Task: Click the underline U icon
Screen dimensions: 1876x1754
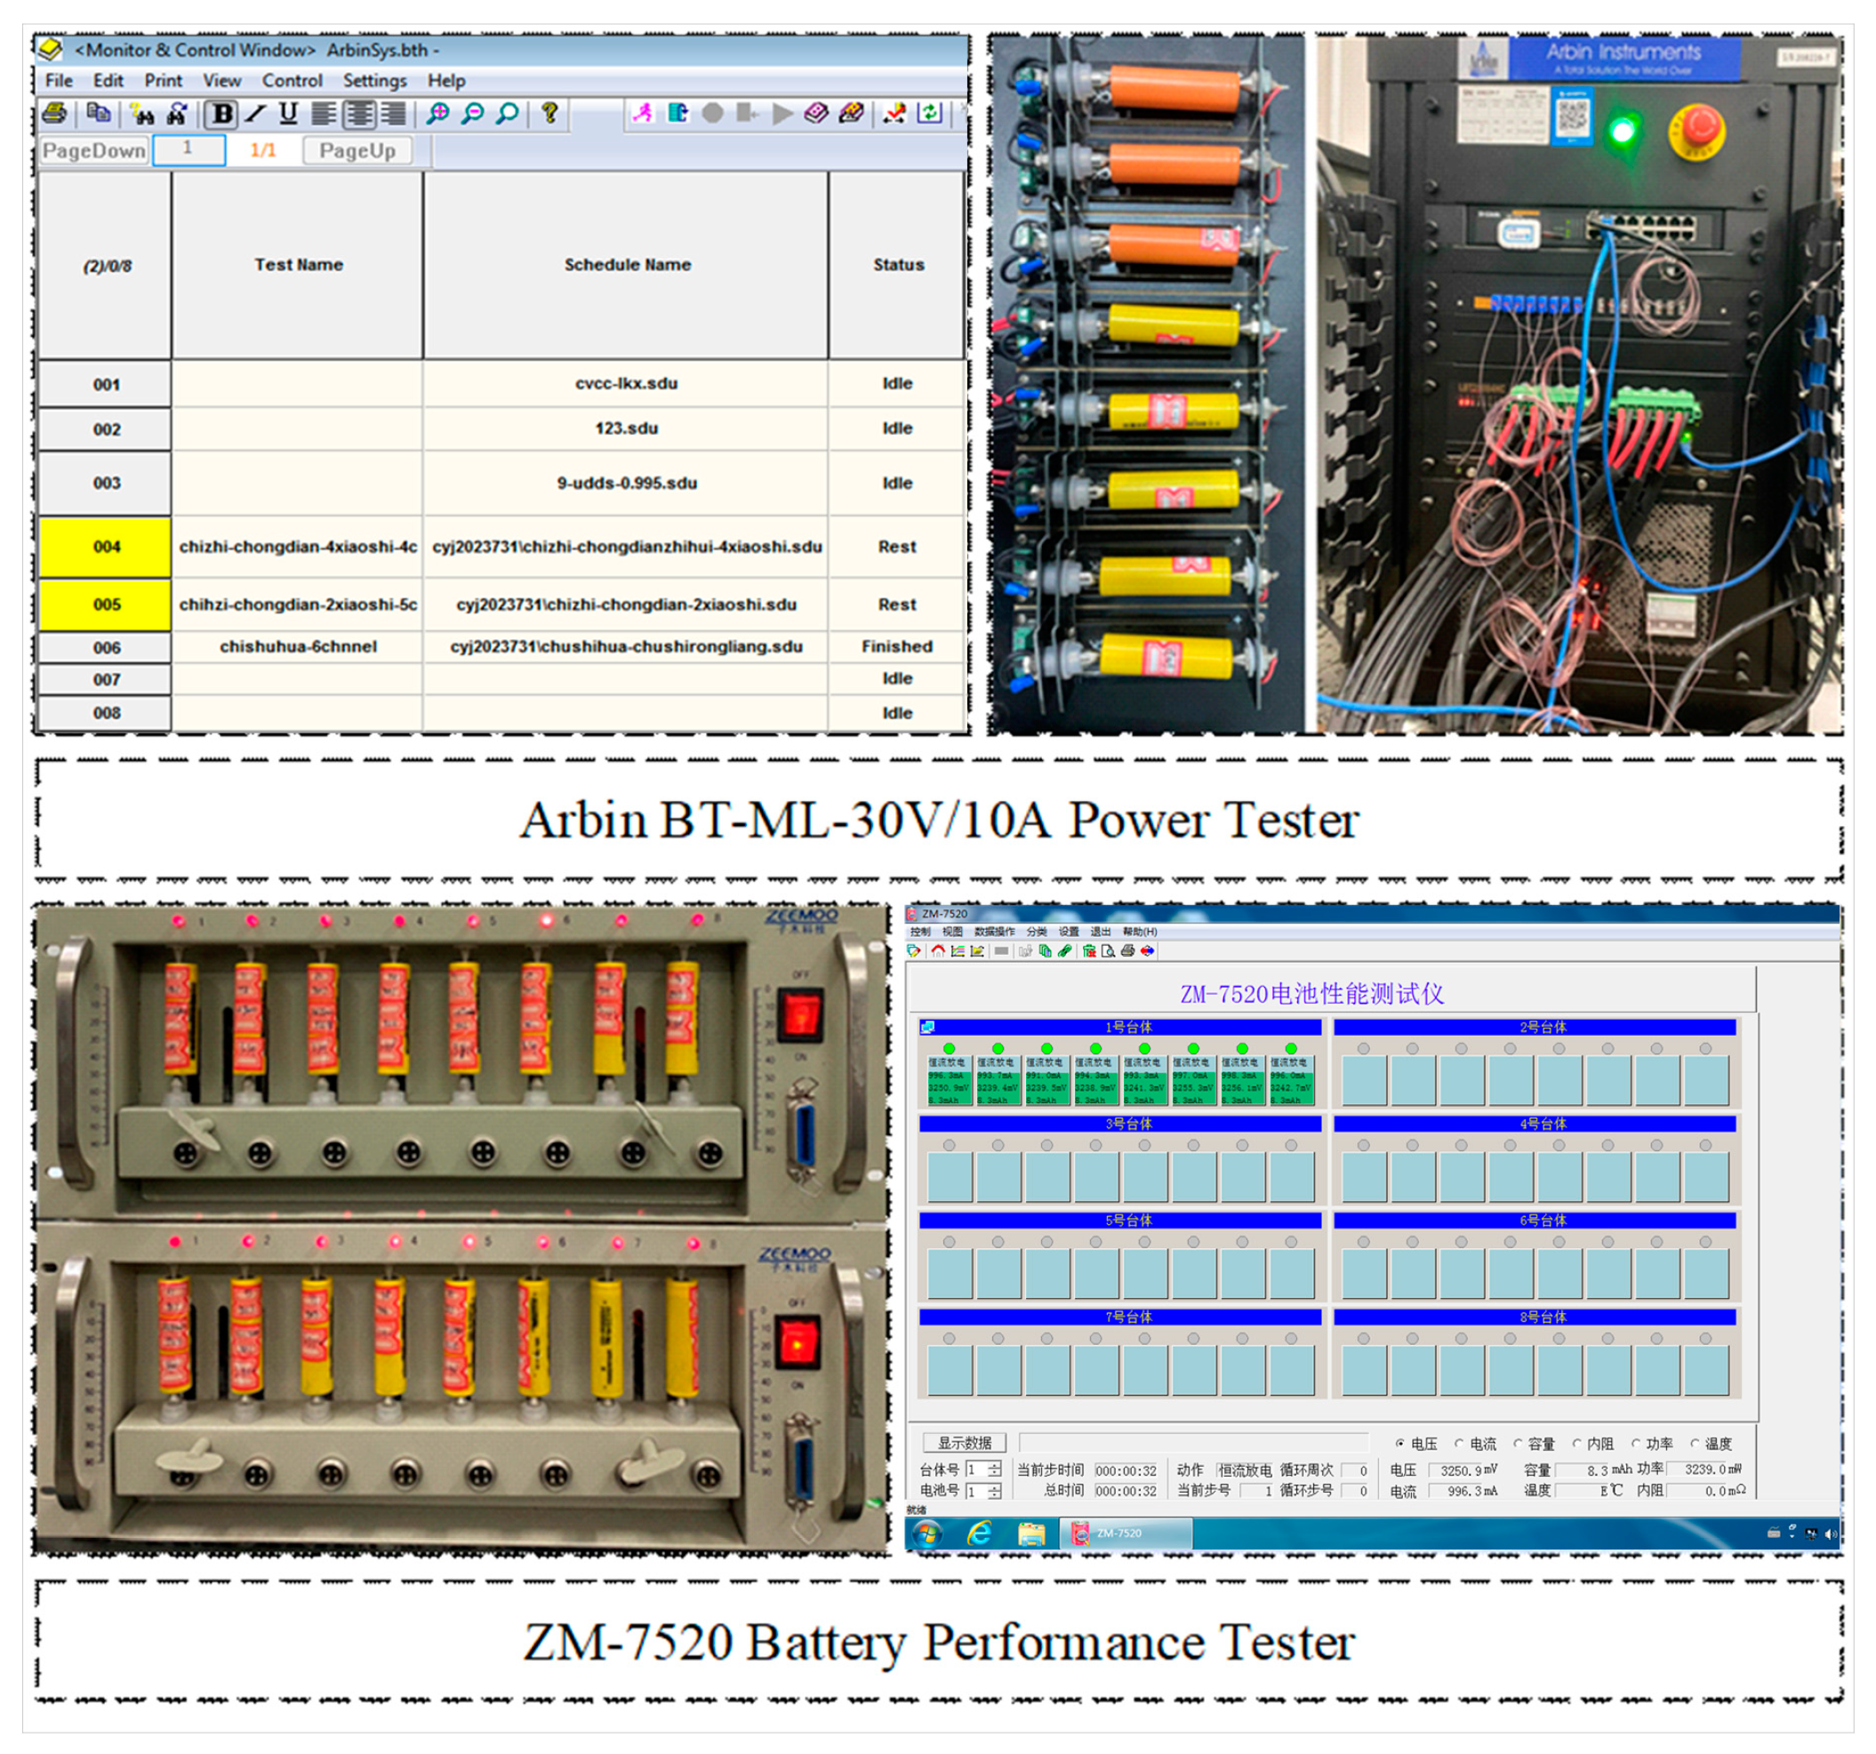Action: pos(289,114)
